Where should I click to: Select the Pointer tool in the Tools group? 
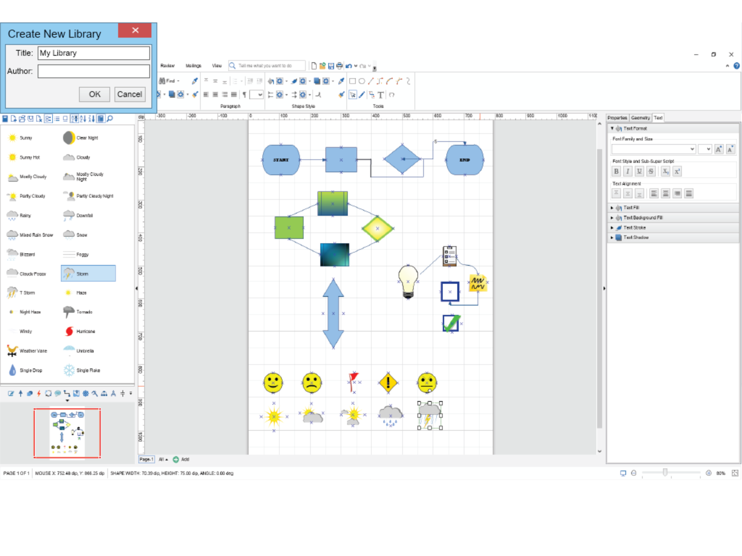pos(353,95)
